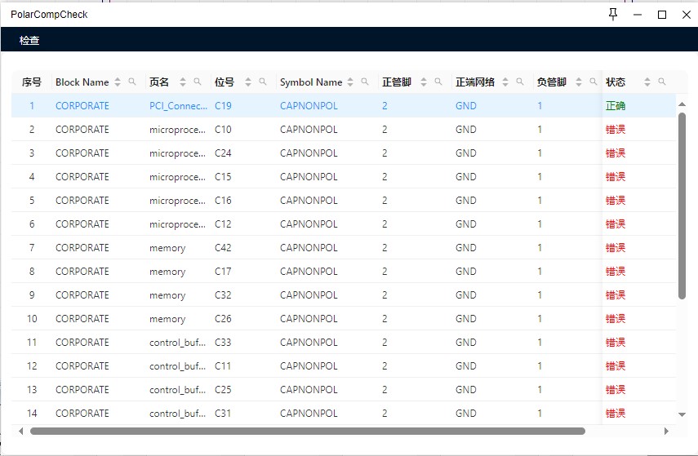Click memory page name in row 7
The width and height of the screenshot is (698, 456).
coord(167,248)
